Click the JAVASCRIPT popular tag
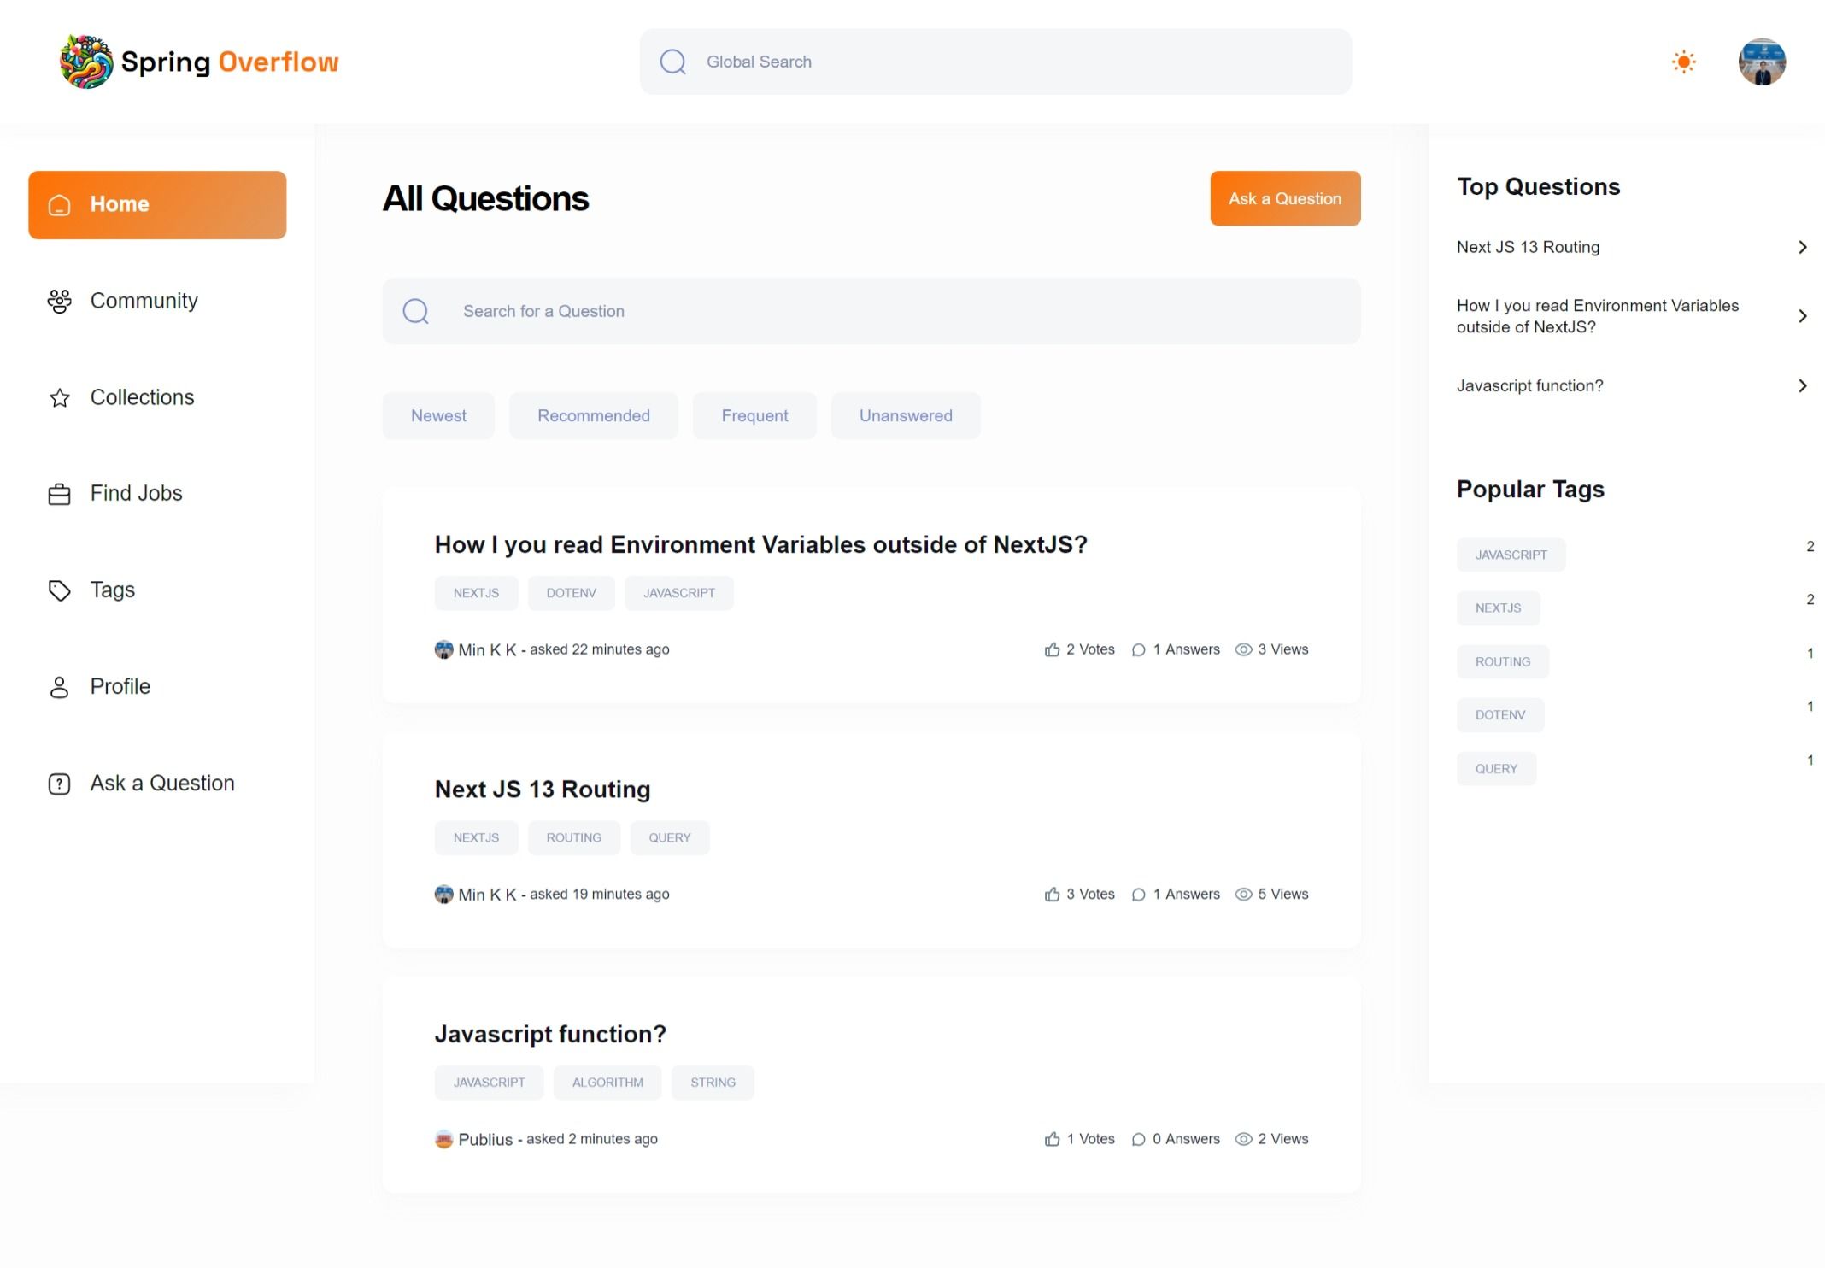The width and height of the screenshot is (1825, 1268). [1511, 555]
